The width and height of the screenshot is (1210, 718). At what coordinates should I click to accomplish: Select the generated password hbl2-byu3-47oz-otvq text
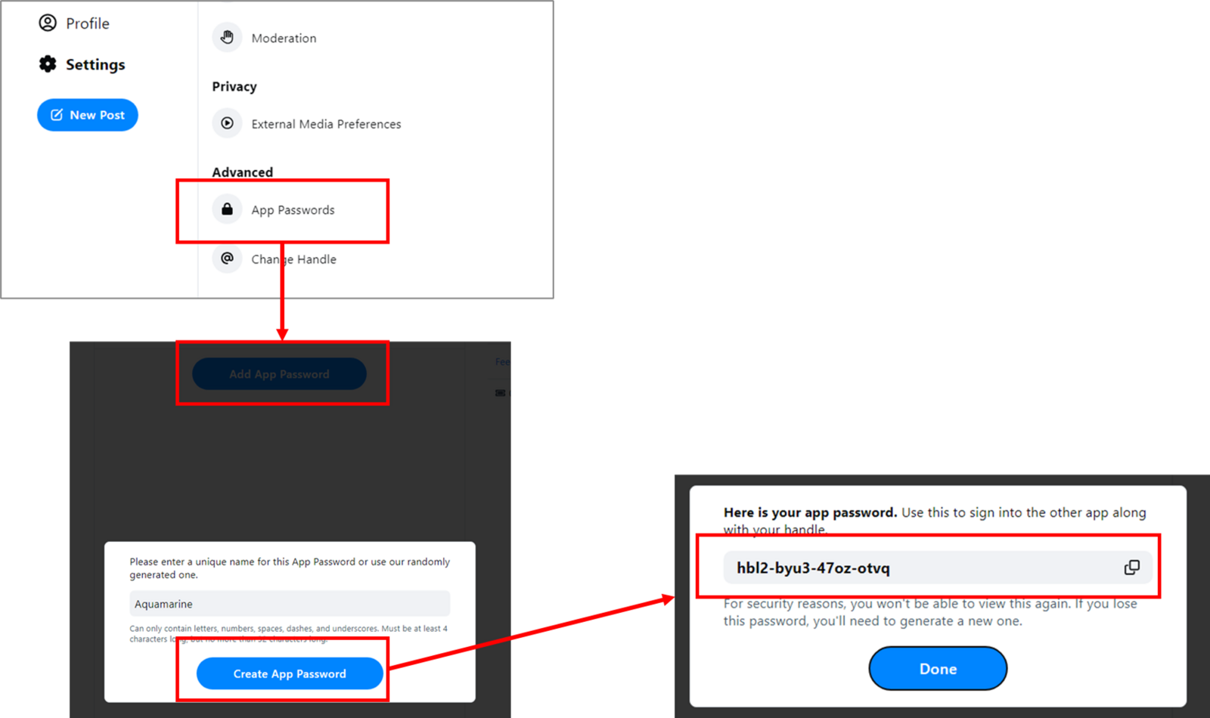(813, 568)
